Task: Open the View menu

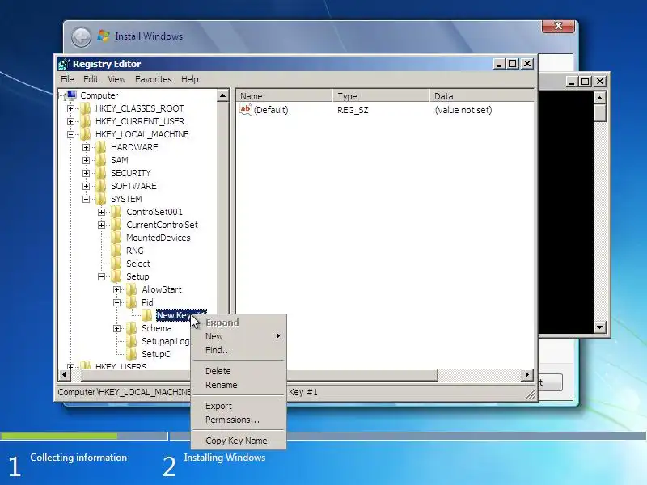Action: (116, 79)
